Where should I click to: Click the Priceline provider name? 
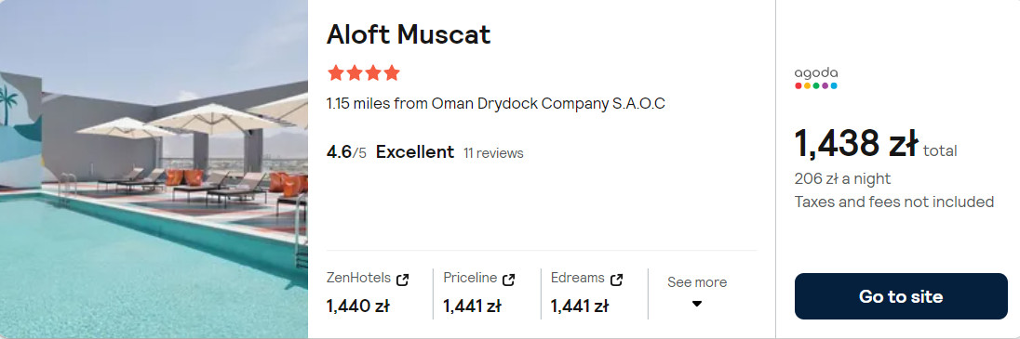pos(470,278)
